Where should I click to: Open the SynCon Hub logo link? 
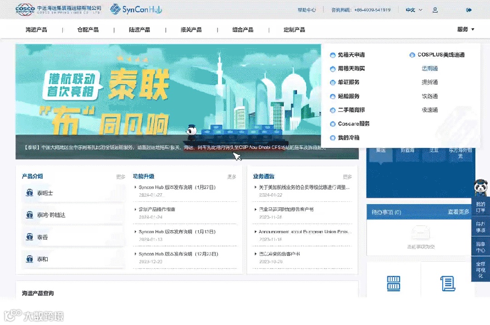[136, 10]
